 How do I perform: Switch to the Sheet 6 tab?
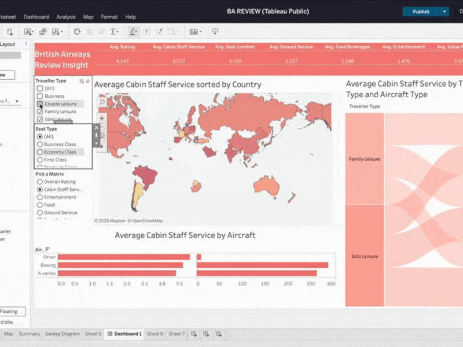[x=155, y=334]
